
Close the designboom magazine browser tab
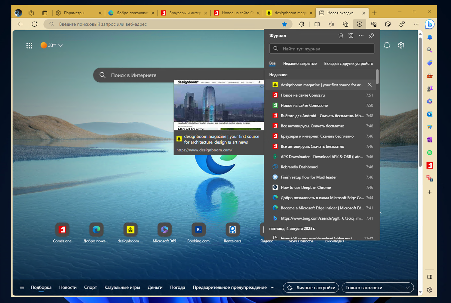[311, 13]
